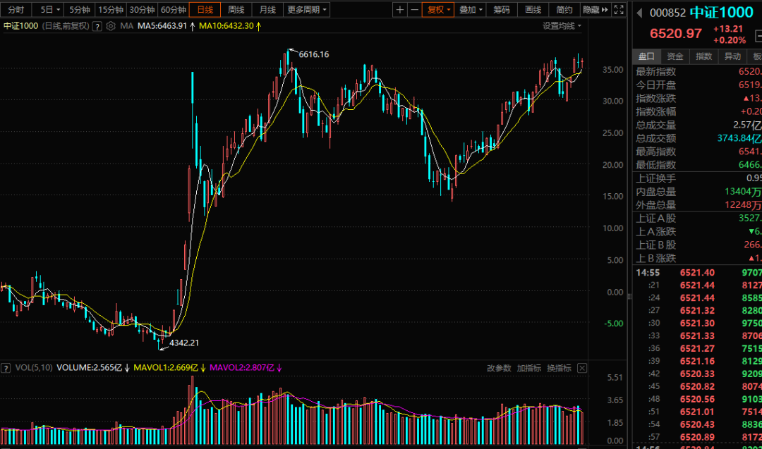Open 设置均线 dropdown

(562, 25)
